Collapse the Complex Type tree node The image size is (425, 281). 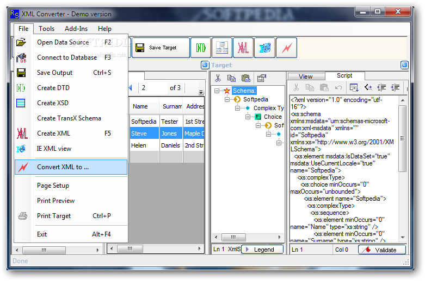(237, 108)
